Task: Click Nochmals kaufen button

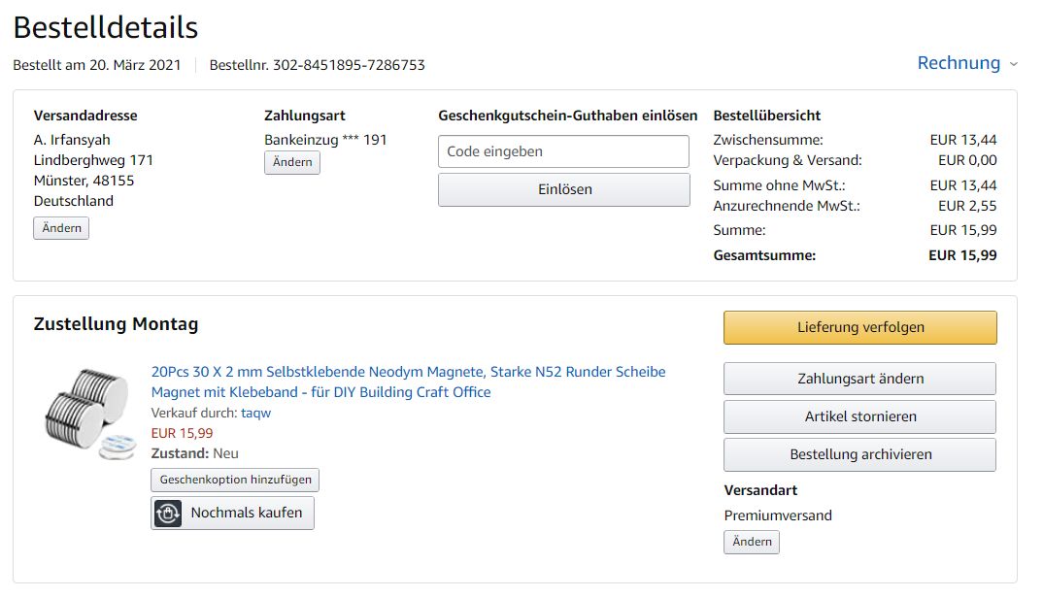Action: [x=246, y=513]
